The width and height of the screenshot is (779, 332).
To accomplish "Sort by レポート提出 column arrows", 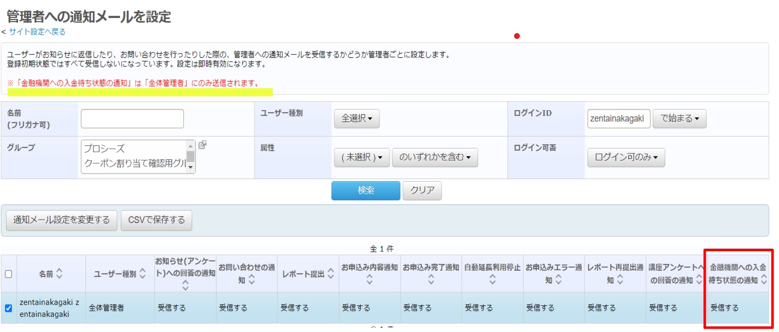I will click(331, 274).
